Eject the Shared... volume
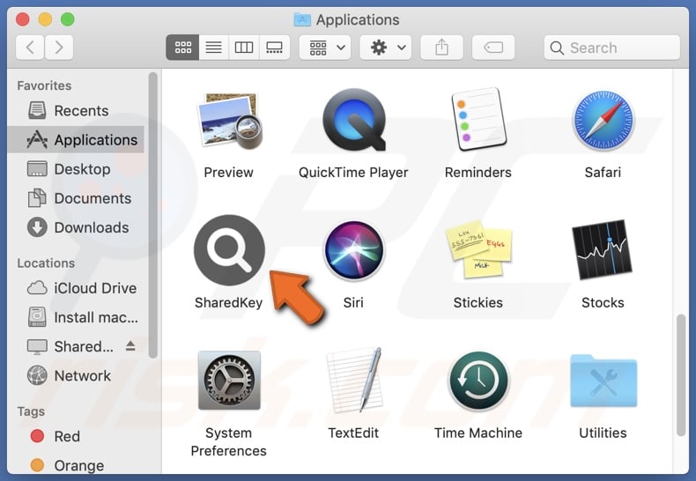The image size is (696, 481). (130, 345)
